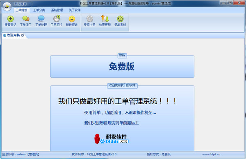Click the 科发软件 KFPT.CN logo

click(112, 139)
